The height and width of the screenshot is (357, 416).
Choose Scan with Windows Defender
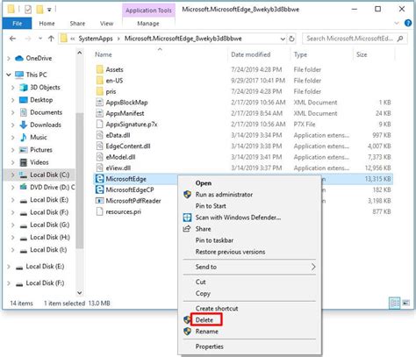(238, 218)
